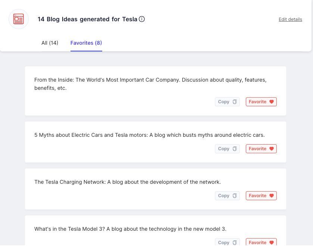Click heart icon on 5 Myths idea
This screenshot has width=313, height=246.
pos(272,149)
